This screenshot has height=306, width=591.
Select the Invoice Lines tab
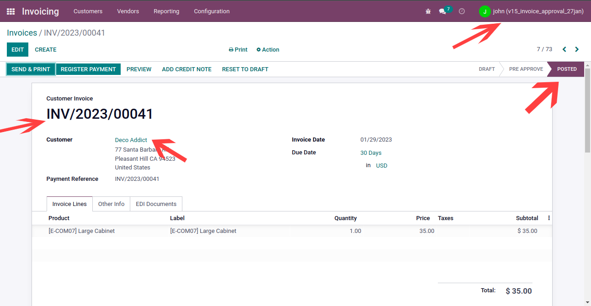pyautogui.click(x=69, y=204)
